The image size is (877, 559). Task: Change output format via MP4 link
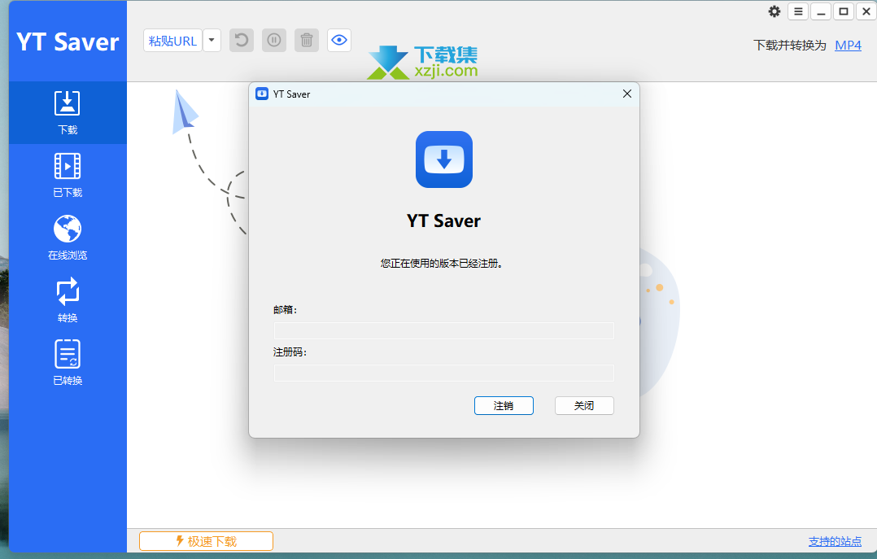[x=848, y=46]
